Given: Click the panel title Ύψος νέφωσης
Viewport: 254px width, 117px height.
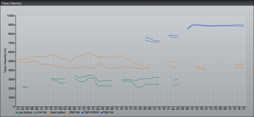Looking at the screenshot, I should (x=11, y=3).
